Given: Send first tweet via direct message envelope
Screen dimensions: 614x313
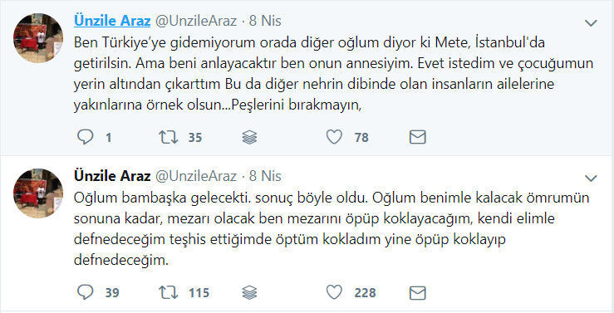Looking at the screenshot, I should tap(417, 137).
